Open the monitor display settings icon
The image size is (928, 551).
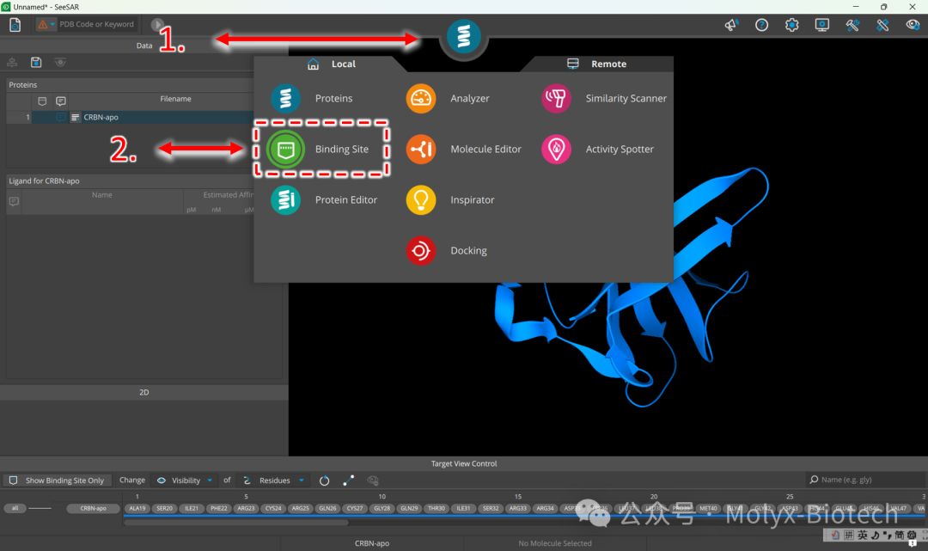pos(822,25)
